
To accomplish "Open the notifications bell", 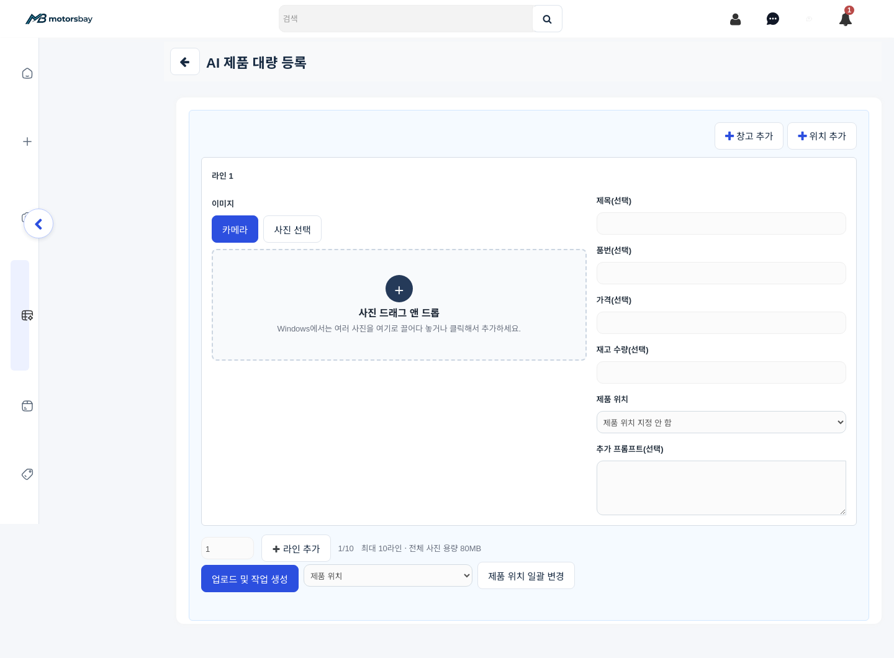I will point(846,19).
